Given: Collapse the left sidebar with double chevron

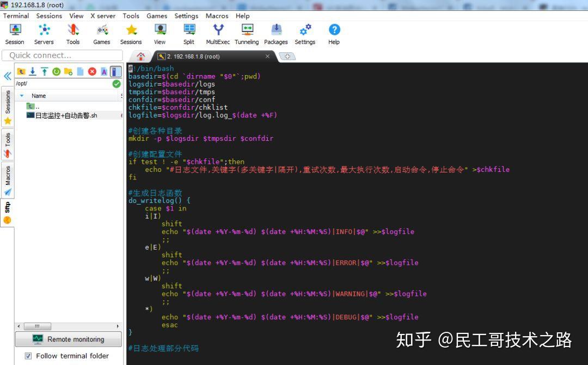Looking at the screenshot, I should coord(6,76).
